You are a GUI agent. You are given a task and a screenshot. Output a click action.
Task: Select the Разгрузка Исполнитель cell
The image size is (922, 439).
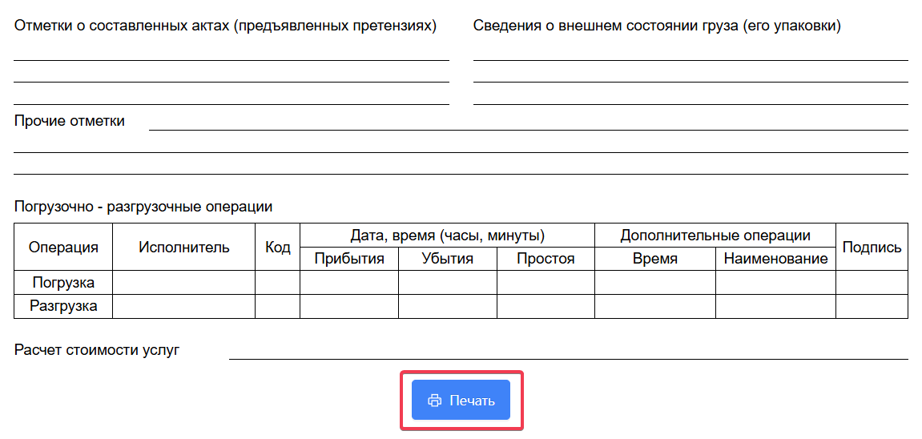point(183,306)
